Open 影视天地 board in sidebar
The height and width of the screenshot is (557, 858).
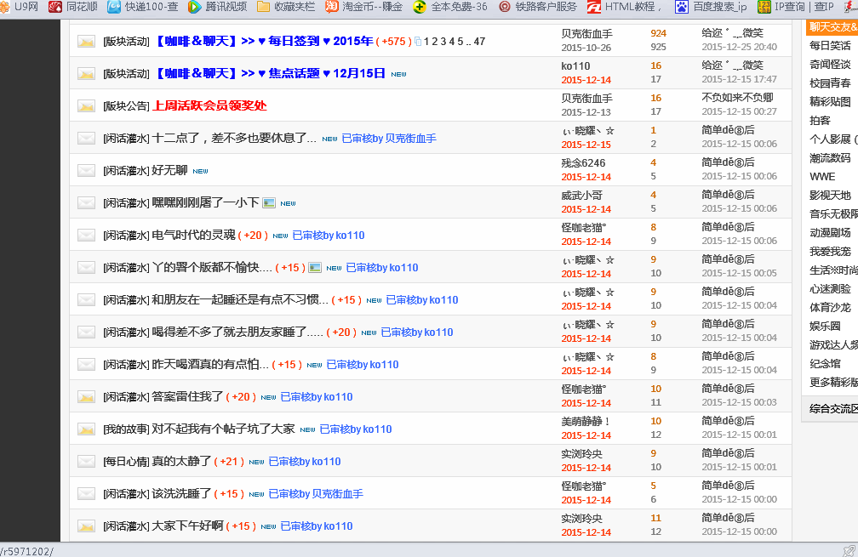point(830,195)
